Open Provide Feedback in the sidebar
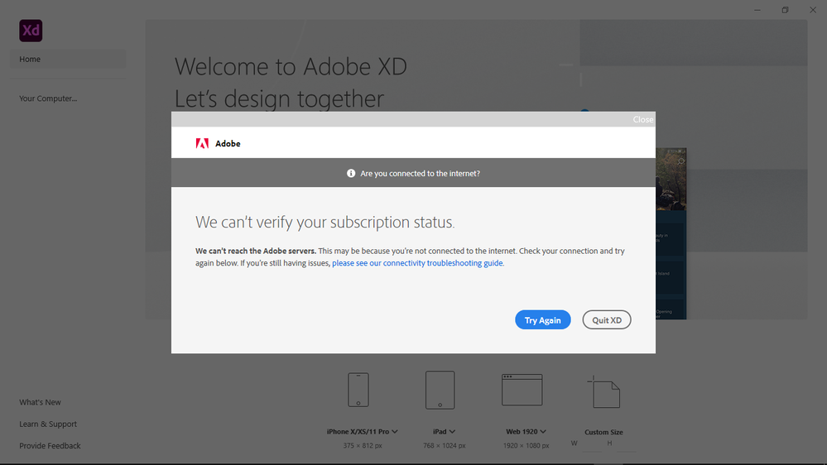This screenshot has height=465, width=827. pos(50,445)
